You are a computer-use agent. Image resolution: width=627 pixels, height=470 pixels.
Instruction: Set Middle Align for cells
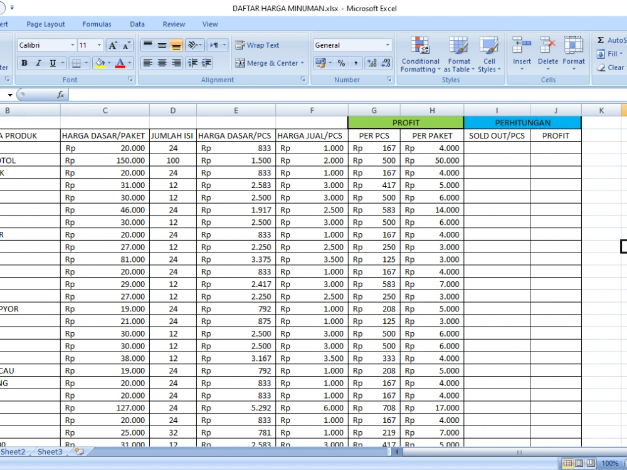point(162,45)
